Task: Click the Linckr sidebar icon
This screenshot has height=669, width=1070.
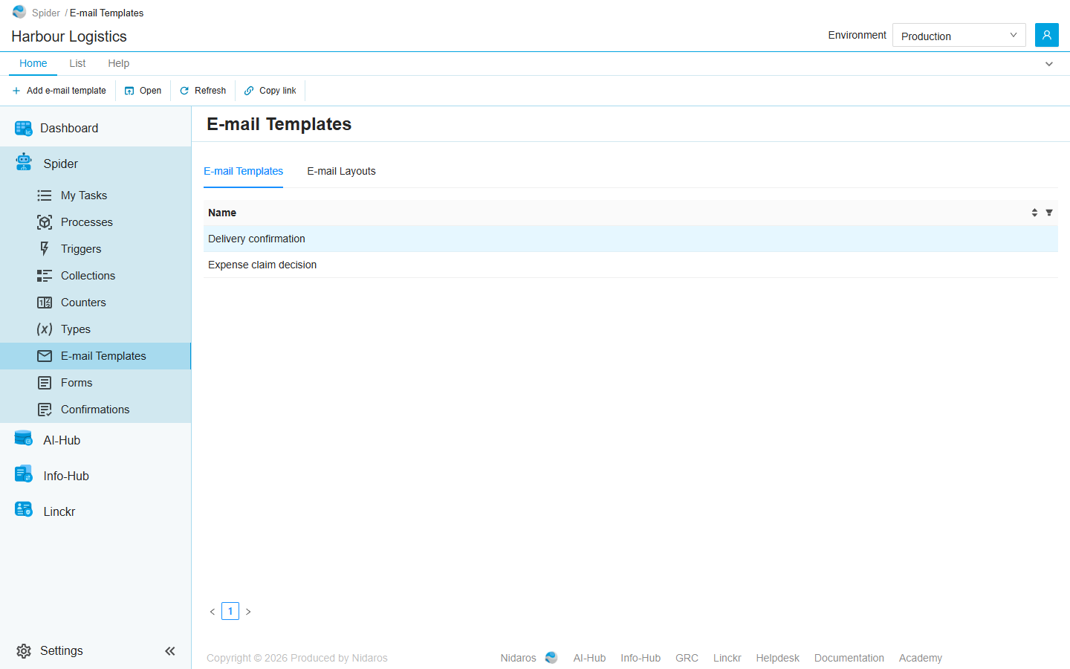Action: (24, 509)
